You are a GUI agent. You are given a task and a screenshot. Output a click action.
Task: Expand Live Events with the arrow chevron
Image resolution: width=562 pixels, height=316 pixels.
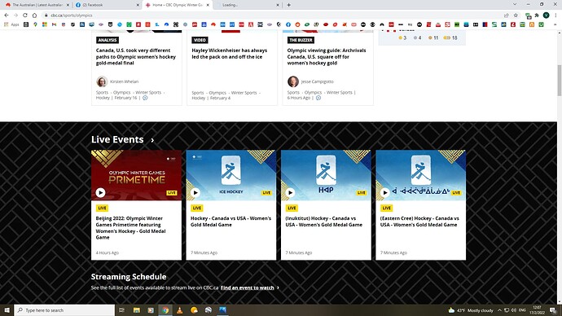(152, 140)
